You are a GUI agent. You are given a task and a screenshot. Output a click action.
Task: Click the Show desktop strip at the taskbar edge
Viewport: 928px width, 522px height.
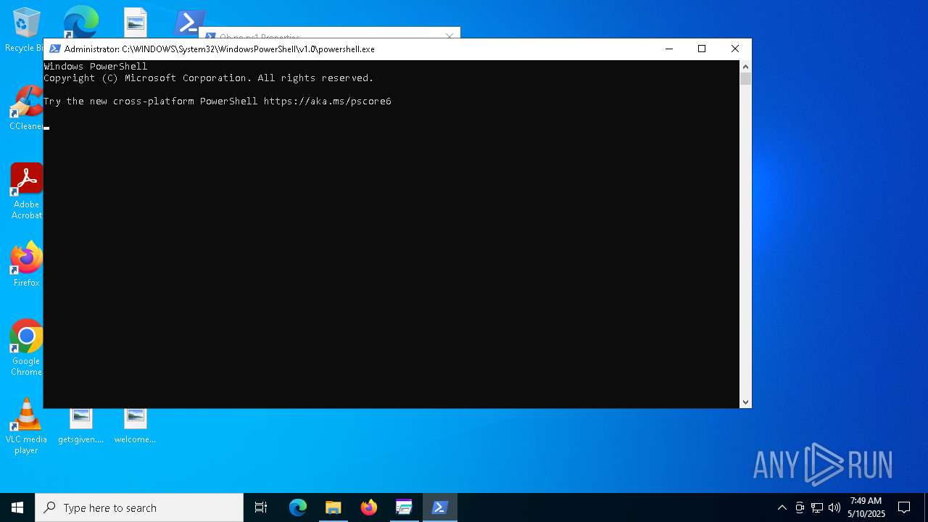(926, 507)
